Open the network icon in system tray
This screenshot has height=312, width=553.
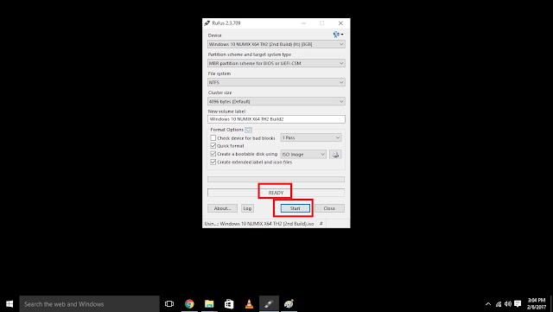(499, 304)
